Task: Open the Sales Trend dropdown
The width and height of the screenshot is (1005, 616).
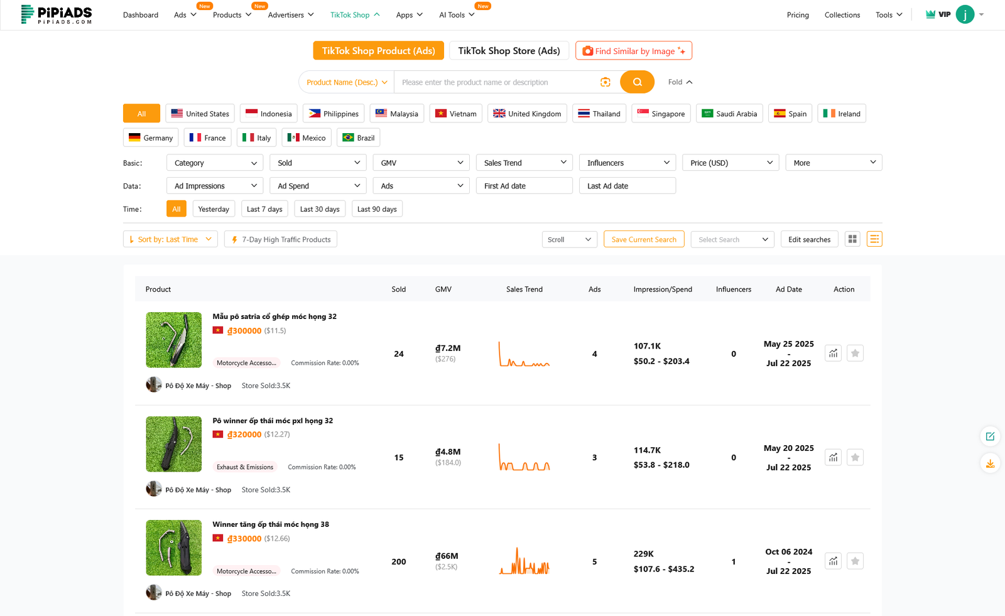Action: tap(524, 163)
